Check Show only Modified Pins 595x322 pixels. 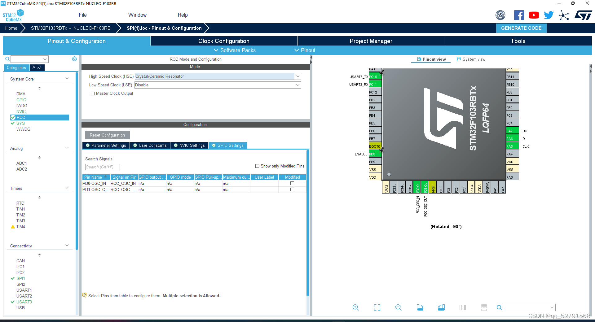point(257,166)
